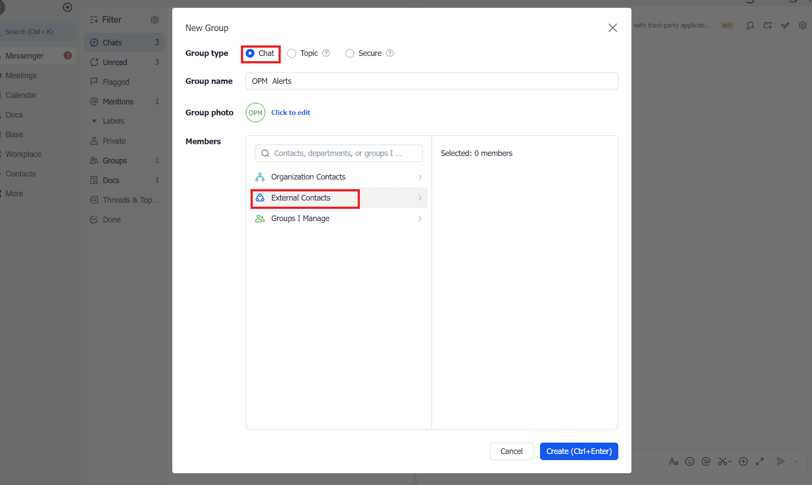
Task: Click the help icon next to Topic
Action: [x=326, y=53]
